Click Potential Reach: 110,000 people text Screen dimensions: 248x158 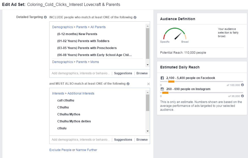pyautogui.click(x=183, y=53)
